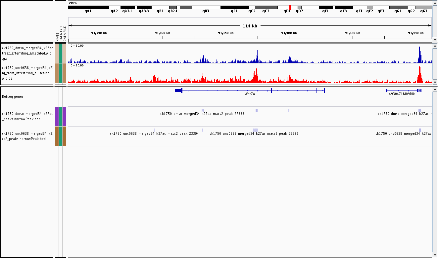Click the scroll down arrow of the feature panel
The image size is (438, 258).
pos(435,255)
